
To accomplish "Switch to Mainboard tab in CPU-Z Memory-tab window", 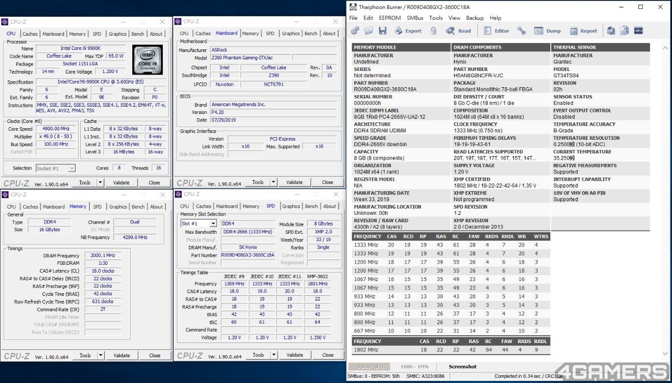I will click(54, 207).
